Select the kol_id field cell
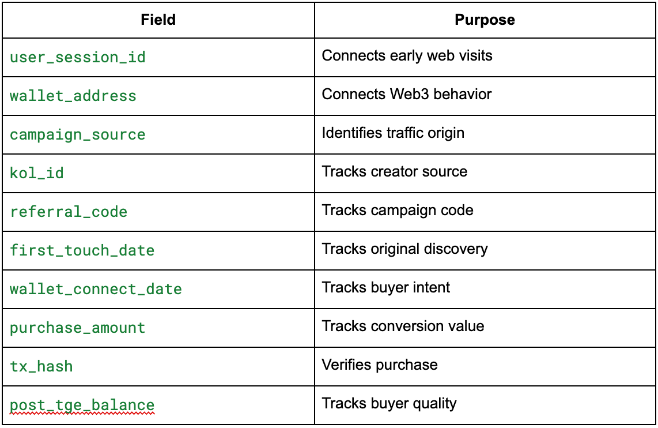The height and width of the screenshot is (428, 658). point(158,173)
